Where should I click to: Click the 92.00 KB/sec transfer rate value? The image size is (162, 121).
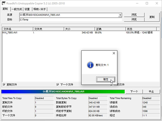coord(98,115)
